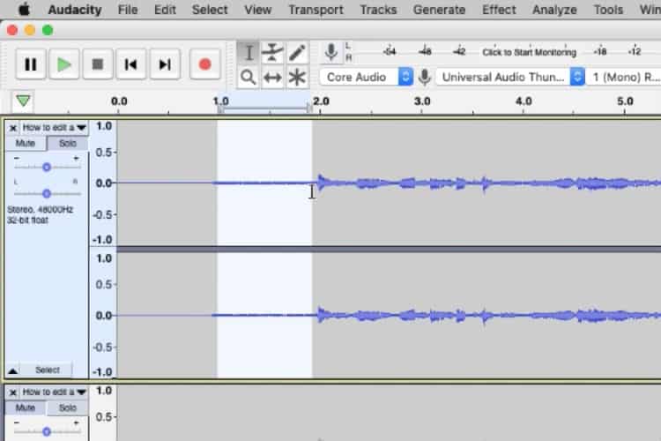661x441 pixels.
Task: Open the Transport menu
Action: (316, 10)
